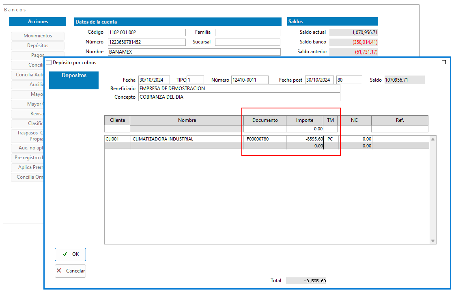The height and width of the screenshot is (294, 456).
Task: Click the Beneficiario field
Action: [239, 89]
